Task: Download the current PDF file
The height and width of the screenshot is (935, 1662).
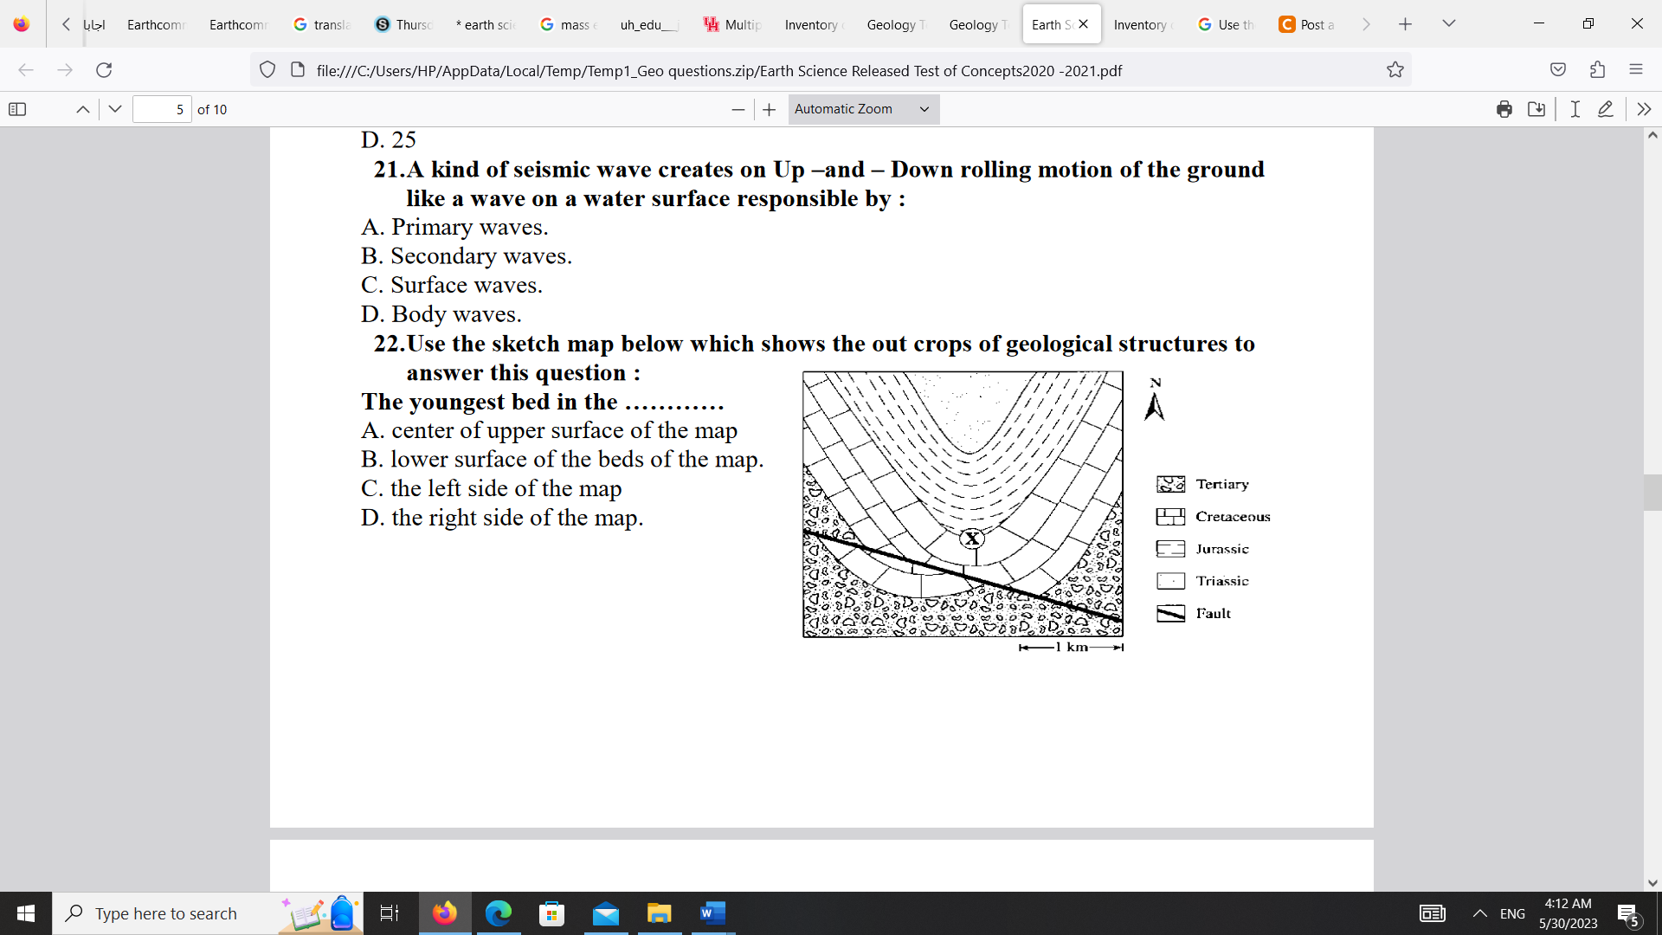Action: pos(1538,109)
